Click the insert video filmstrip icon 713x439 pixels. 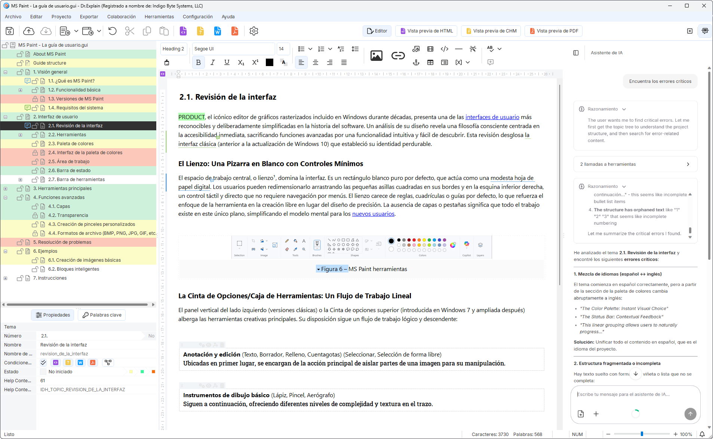430,49
